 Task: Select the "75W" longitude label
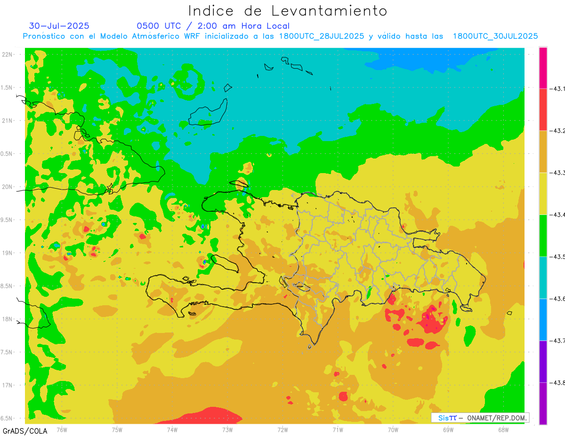point(117,429)
